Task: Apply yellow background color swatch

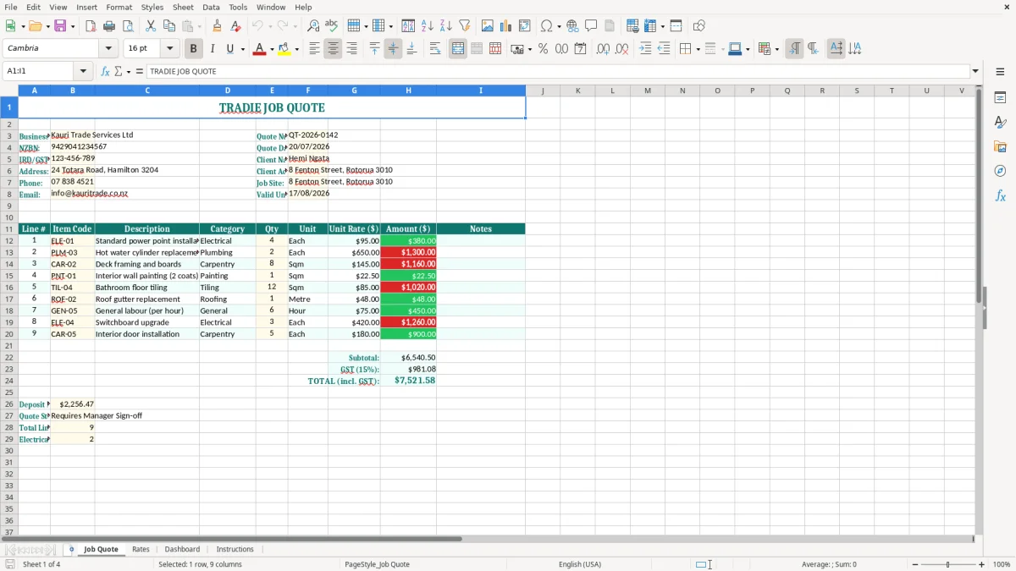Action: tap(284, 49)
